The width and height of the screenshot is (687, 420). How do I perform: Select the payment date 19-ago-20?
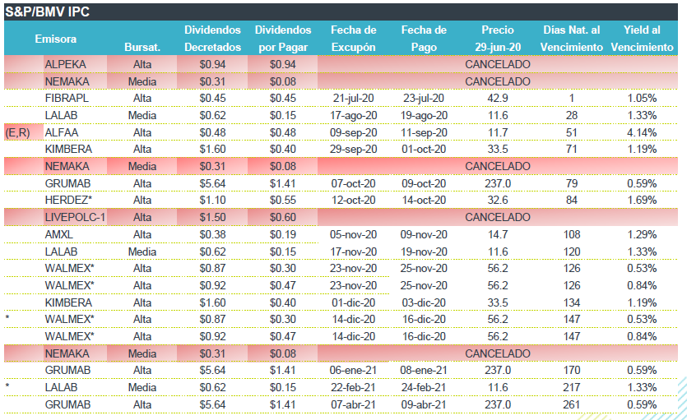tap(424, 116)
